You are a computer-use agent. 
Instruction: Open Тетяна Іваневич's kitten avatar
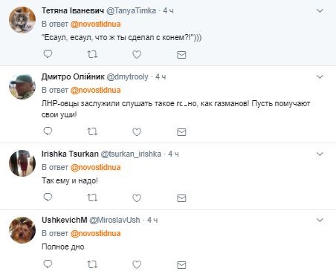pos(22,20)
